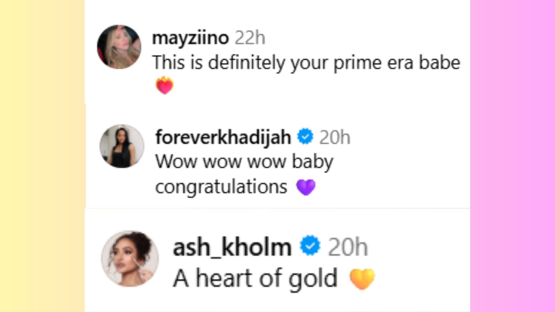
Task: Click the yellow heart emoji
Action: coord(362,279)
